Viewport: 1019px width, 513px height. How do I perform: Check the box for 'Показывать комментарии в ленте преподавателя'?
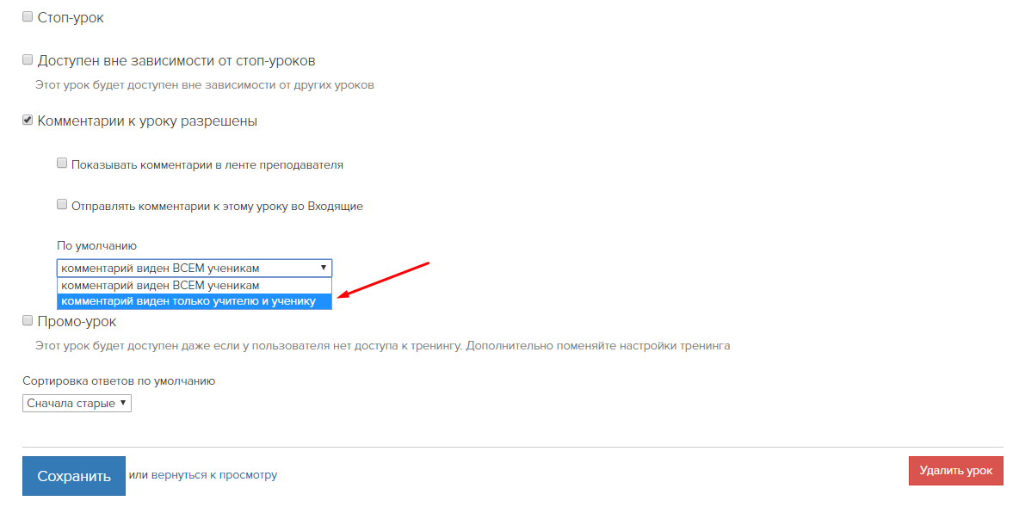click(62, 164)
